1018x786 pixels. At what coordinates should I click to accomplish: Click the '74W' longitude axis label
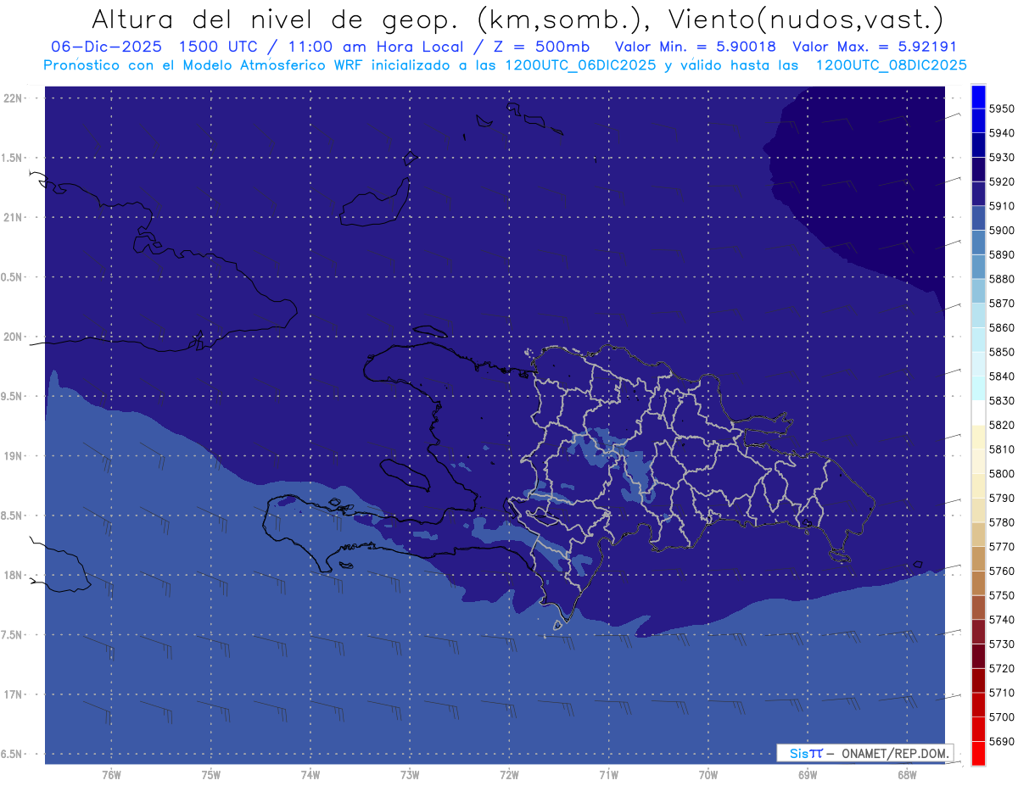(310, 776)
